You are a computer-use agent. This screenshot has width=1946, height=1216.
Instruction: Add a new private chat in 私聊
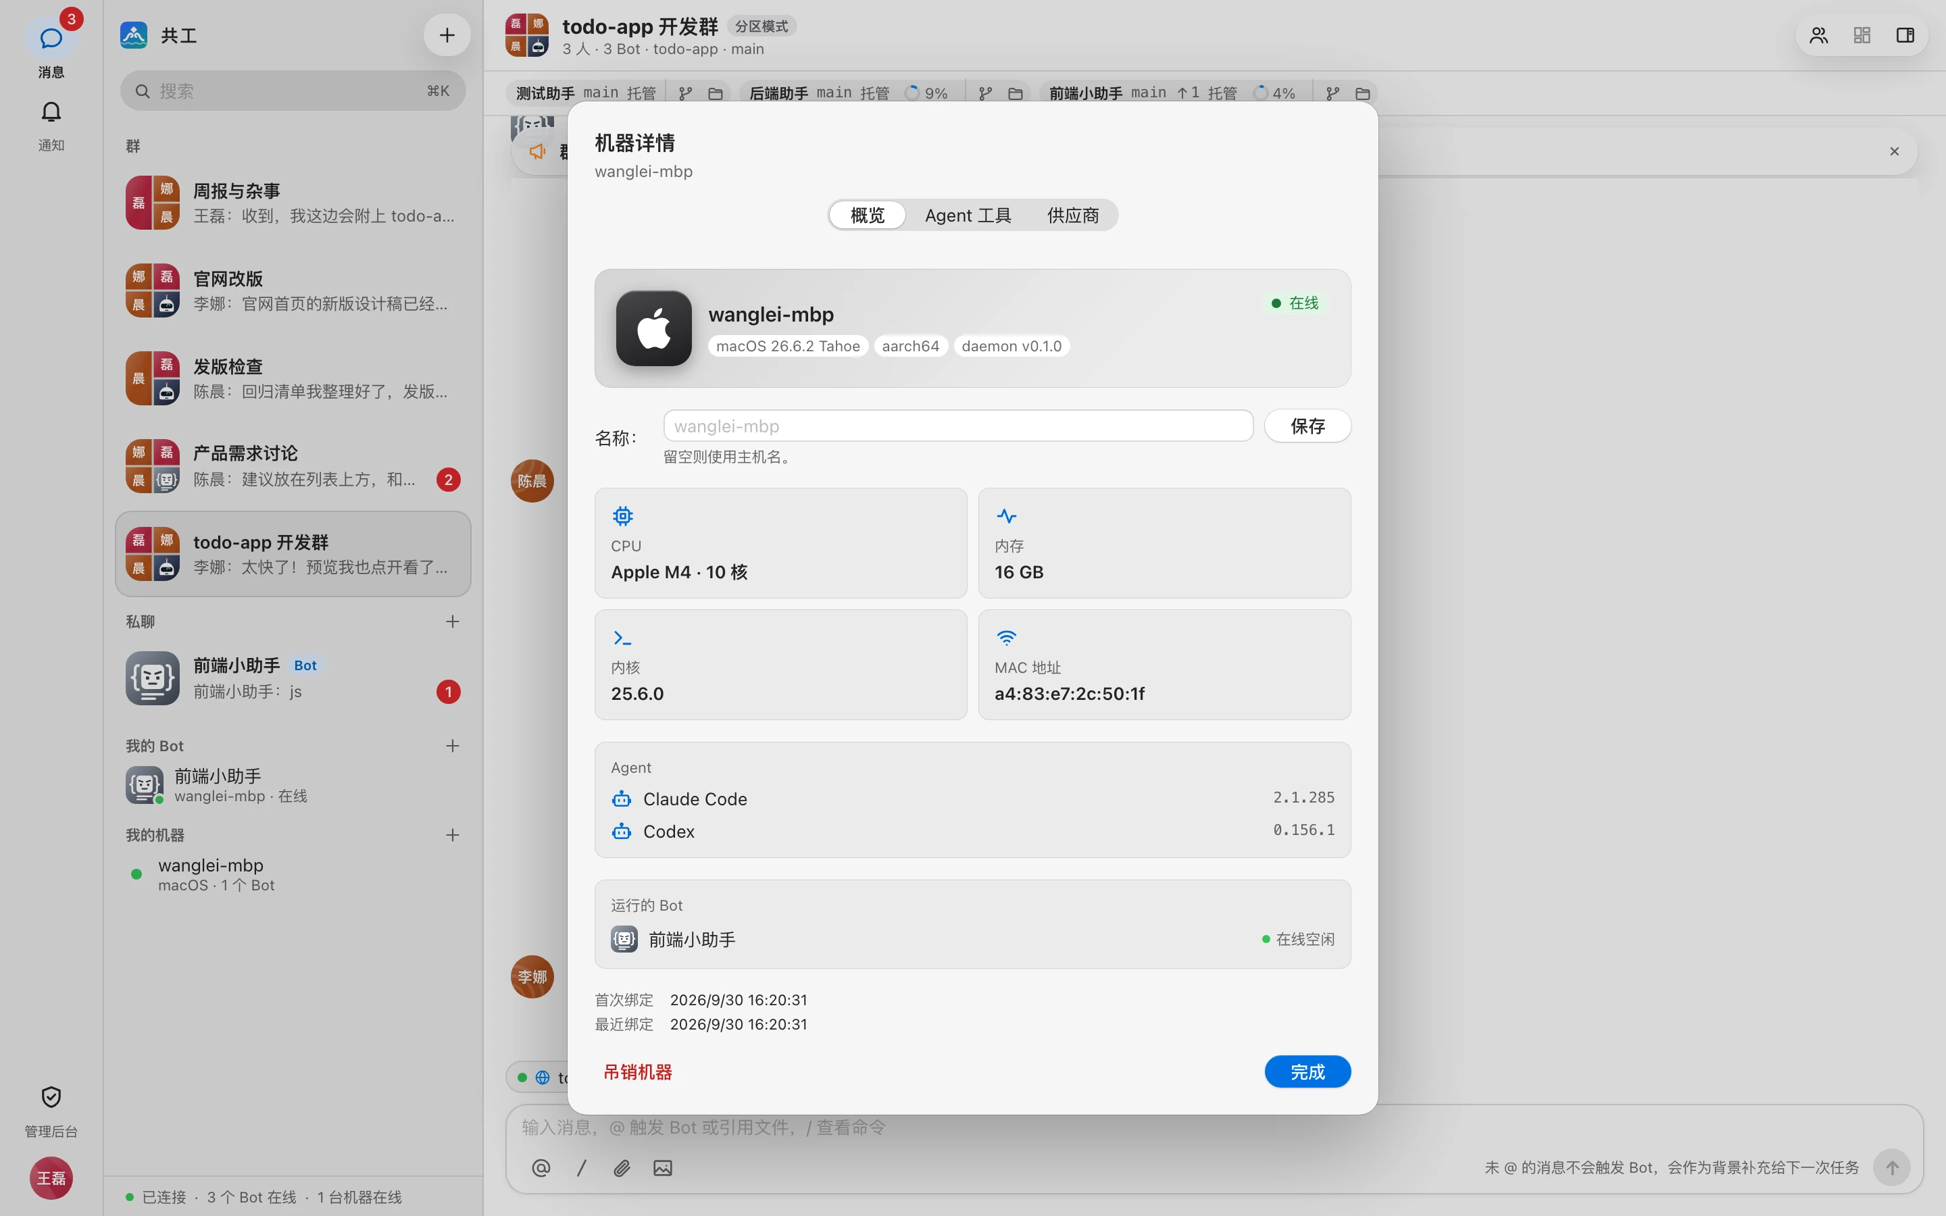click(x=453, y=622)
